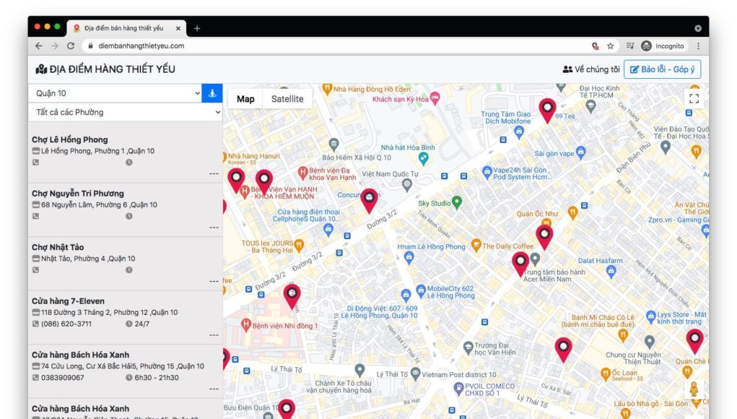Click the Khách sạn Kỳ Hòa hotel marker
This screenshot has width=737, height=419.
(435, 98)
